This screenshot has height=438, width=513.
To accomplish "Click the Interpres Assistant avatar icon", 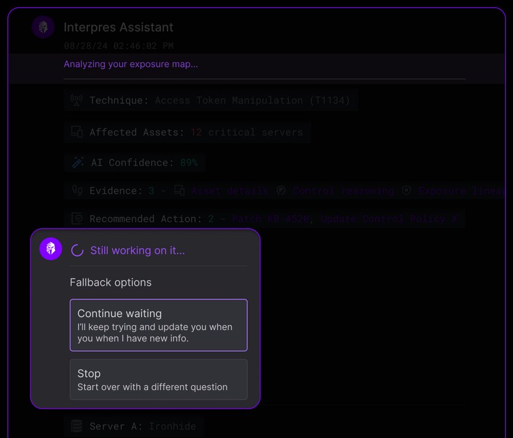I will pyautogui.click(x=43, y=27).
